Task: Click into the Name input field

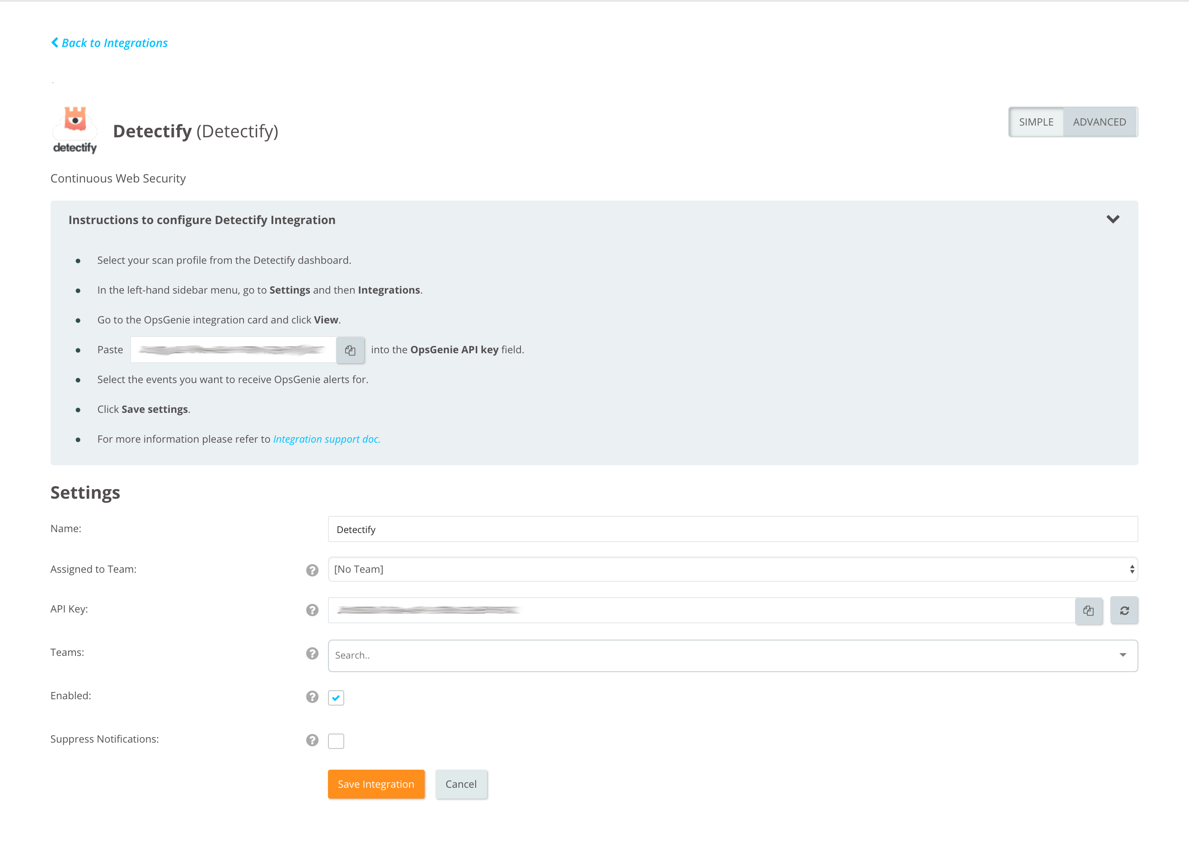Action: tap(732, 529)
